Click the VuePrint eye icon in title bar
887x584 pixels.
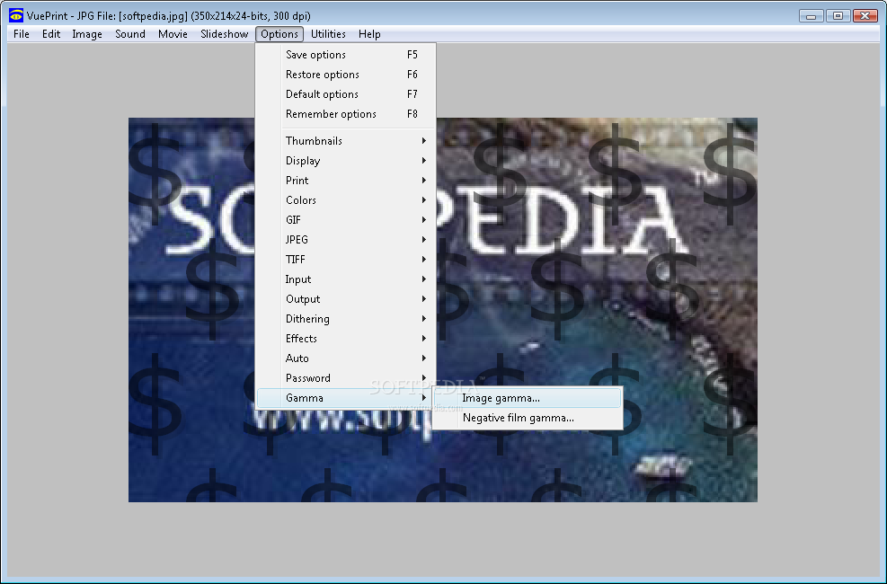[x=16, y=16]
